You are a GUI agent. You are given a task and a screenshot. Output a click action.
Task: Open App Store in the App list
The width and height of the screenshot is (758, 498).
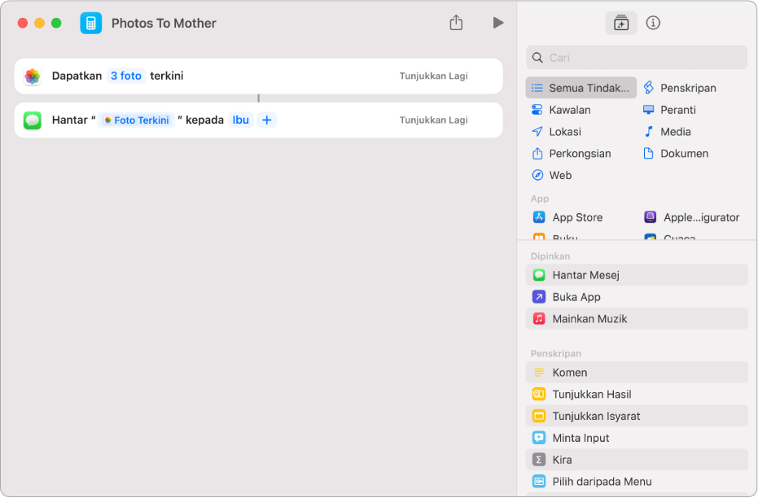576,217
